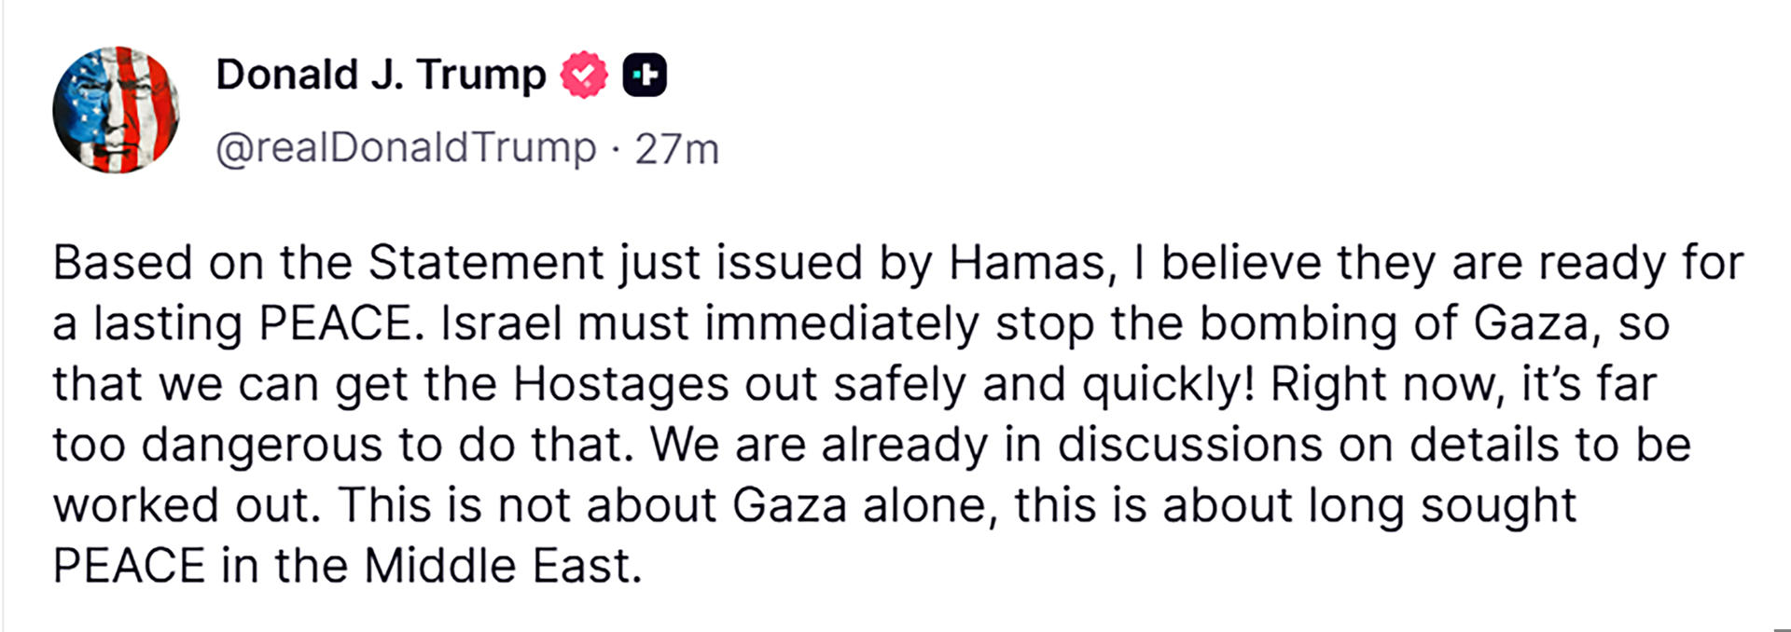The height and width of the screenshot is (632, 1791).
Task: Click the word "Hostages" in the post
Action: coord(619,385)
